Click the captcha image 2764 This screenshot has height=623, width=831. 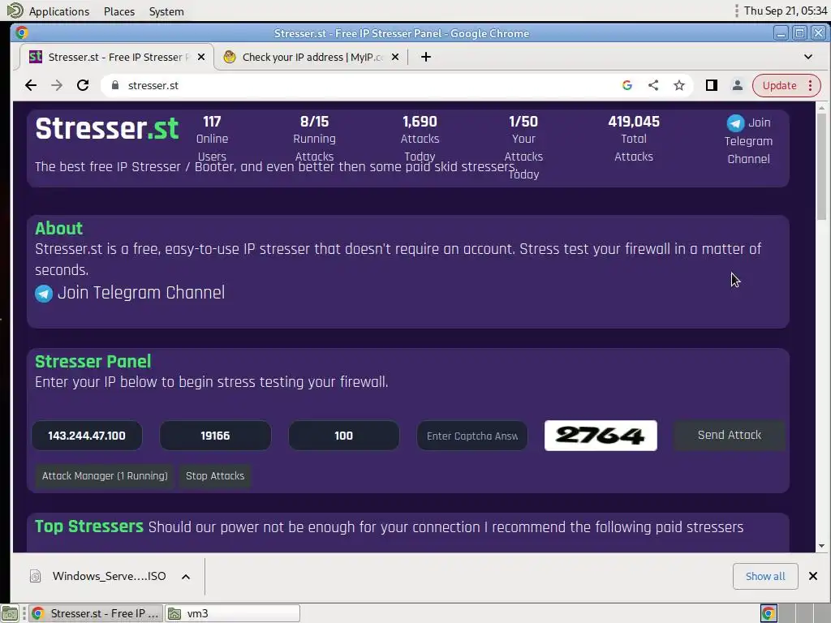click(x=601, y=436)
